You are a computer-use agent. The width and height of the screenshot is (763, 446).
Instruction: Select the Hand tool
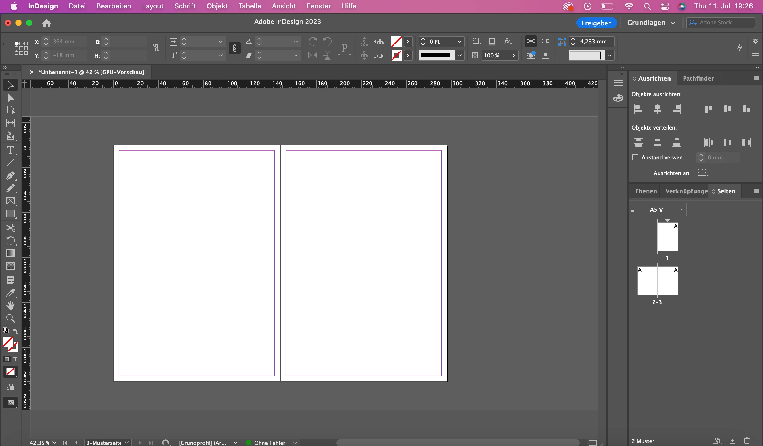coord(10,306)
